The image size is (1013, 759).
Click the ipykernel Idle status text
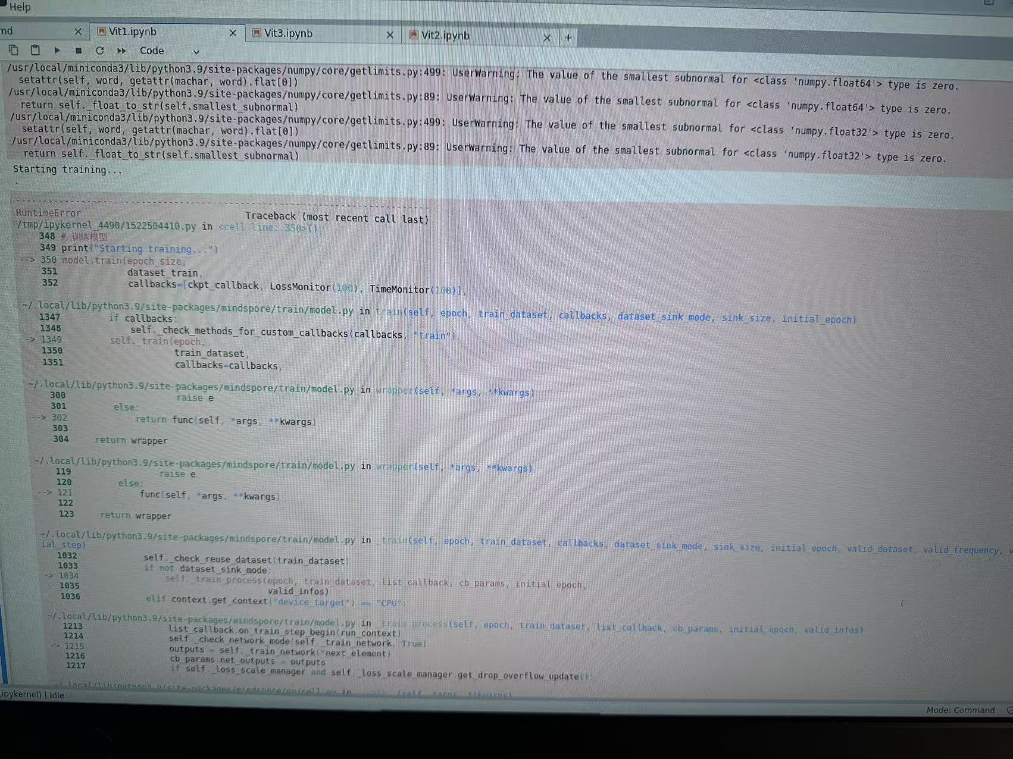[x=32, y=694]
